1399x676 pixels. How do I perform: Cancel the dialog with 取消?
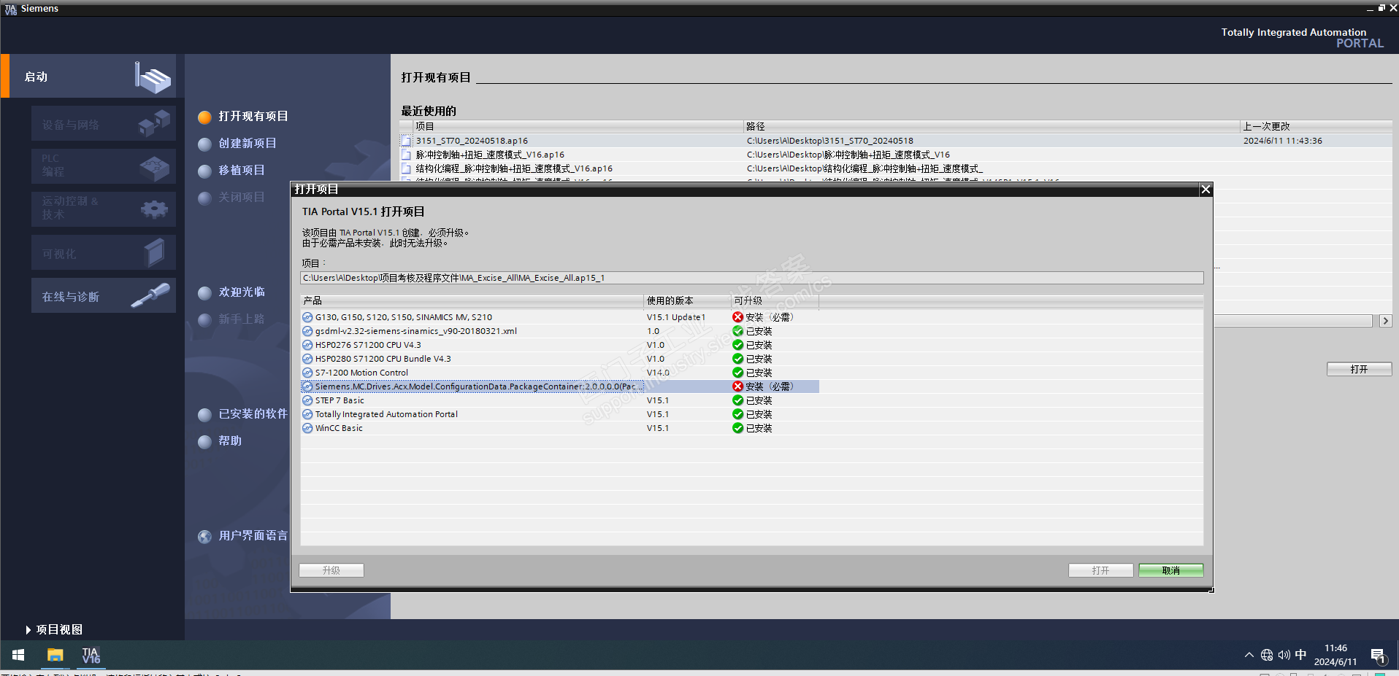click(1171, 570)
